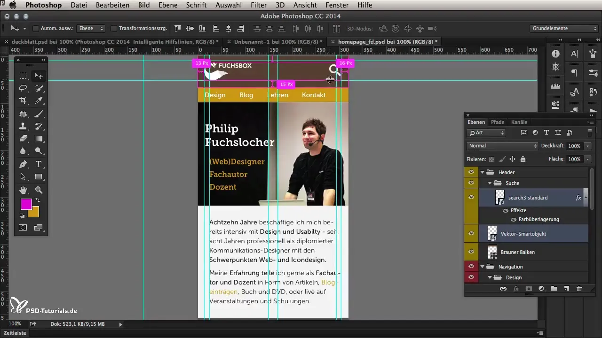Select the History Brush tool
The image size is (602, 338).
tap(39, 126)
